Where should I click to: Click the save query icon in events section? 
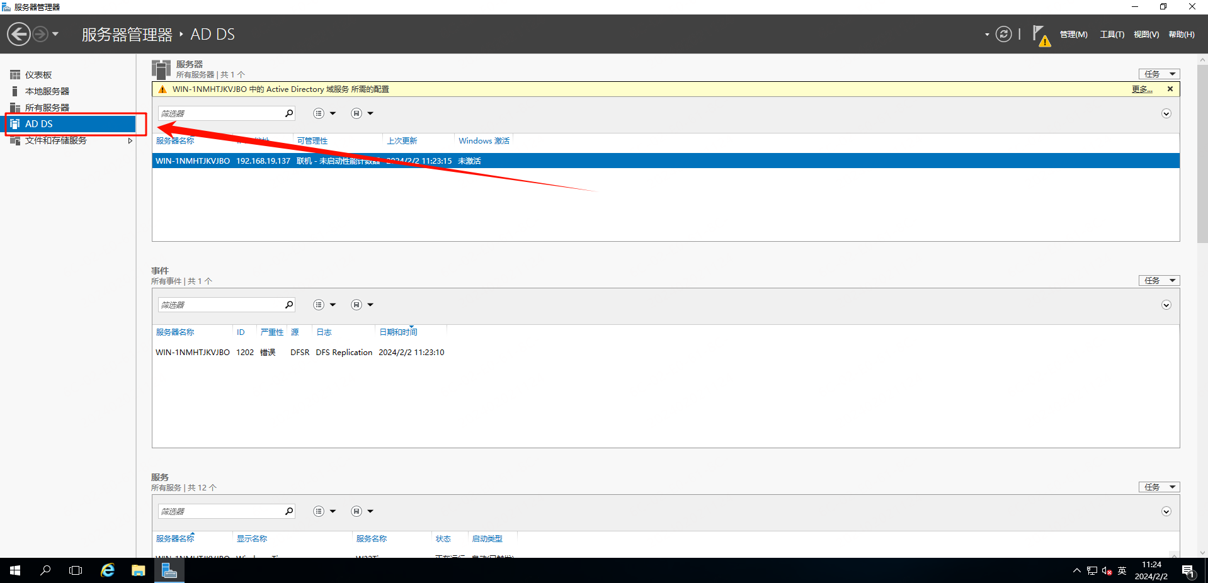(356, 305)
